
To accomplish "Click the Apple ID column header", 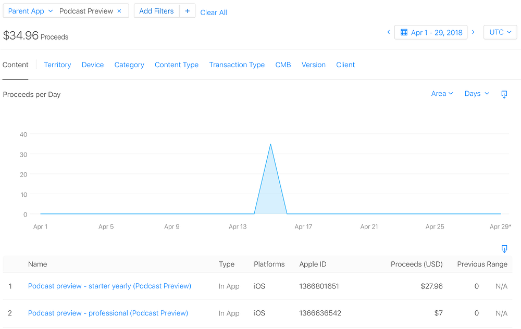I will tap(313, 264).
